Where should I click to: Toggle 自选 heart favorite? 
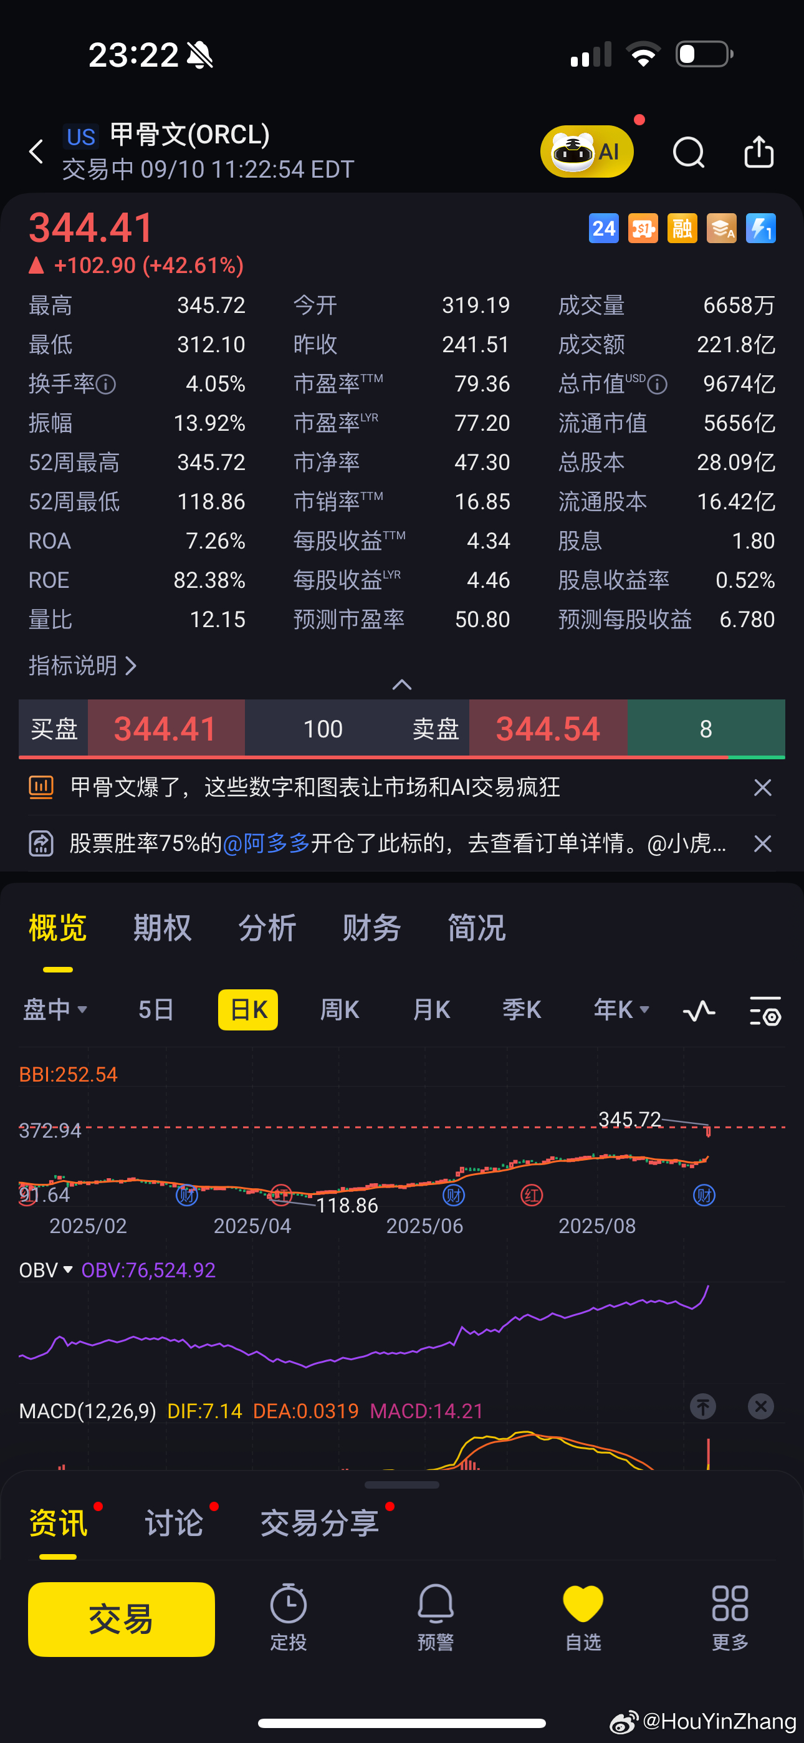coord(583,1618)
